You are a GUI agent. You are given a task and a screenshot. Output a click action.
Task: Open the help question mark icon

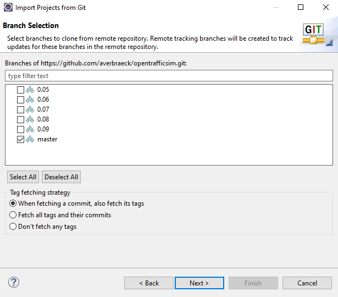(14, 282)
